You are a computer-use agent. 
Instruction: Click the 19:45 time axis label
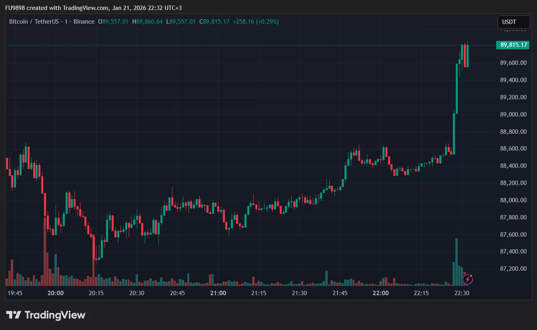point(15,293)
